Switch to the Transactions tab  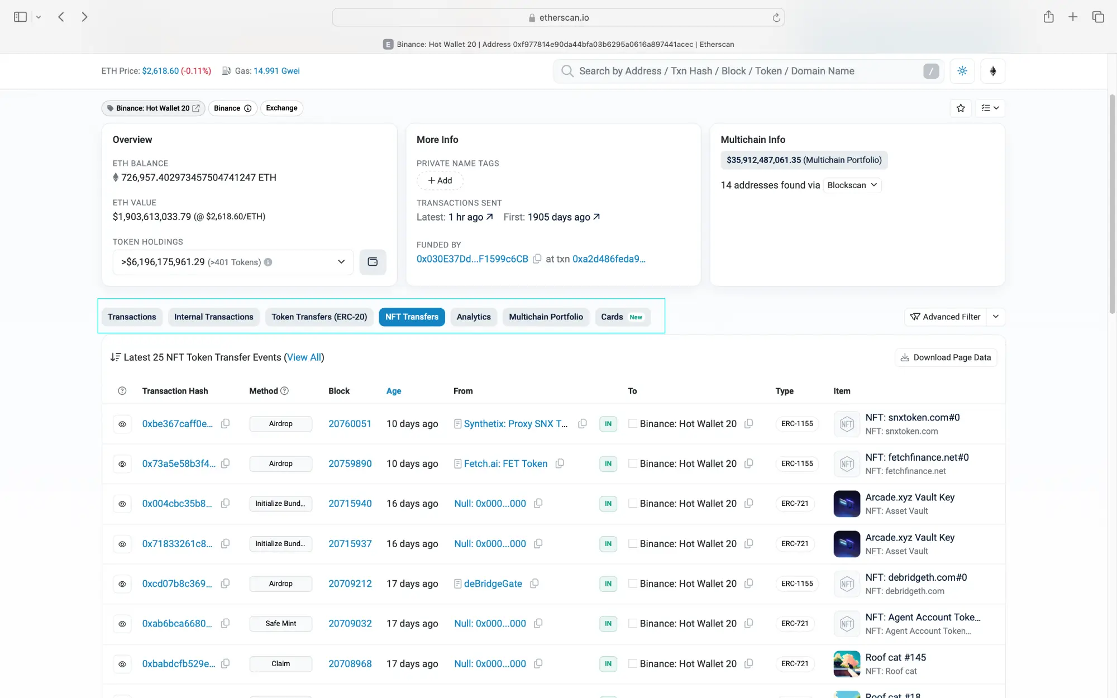(132, 317)
